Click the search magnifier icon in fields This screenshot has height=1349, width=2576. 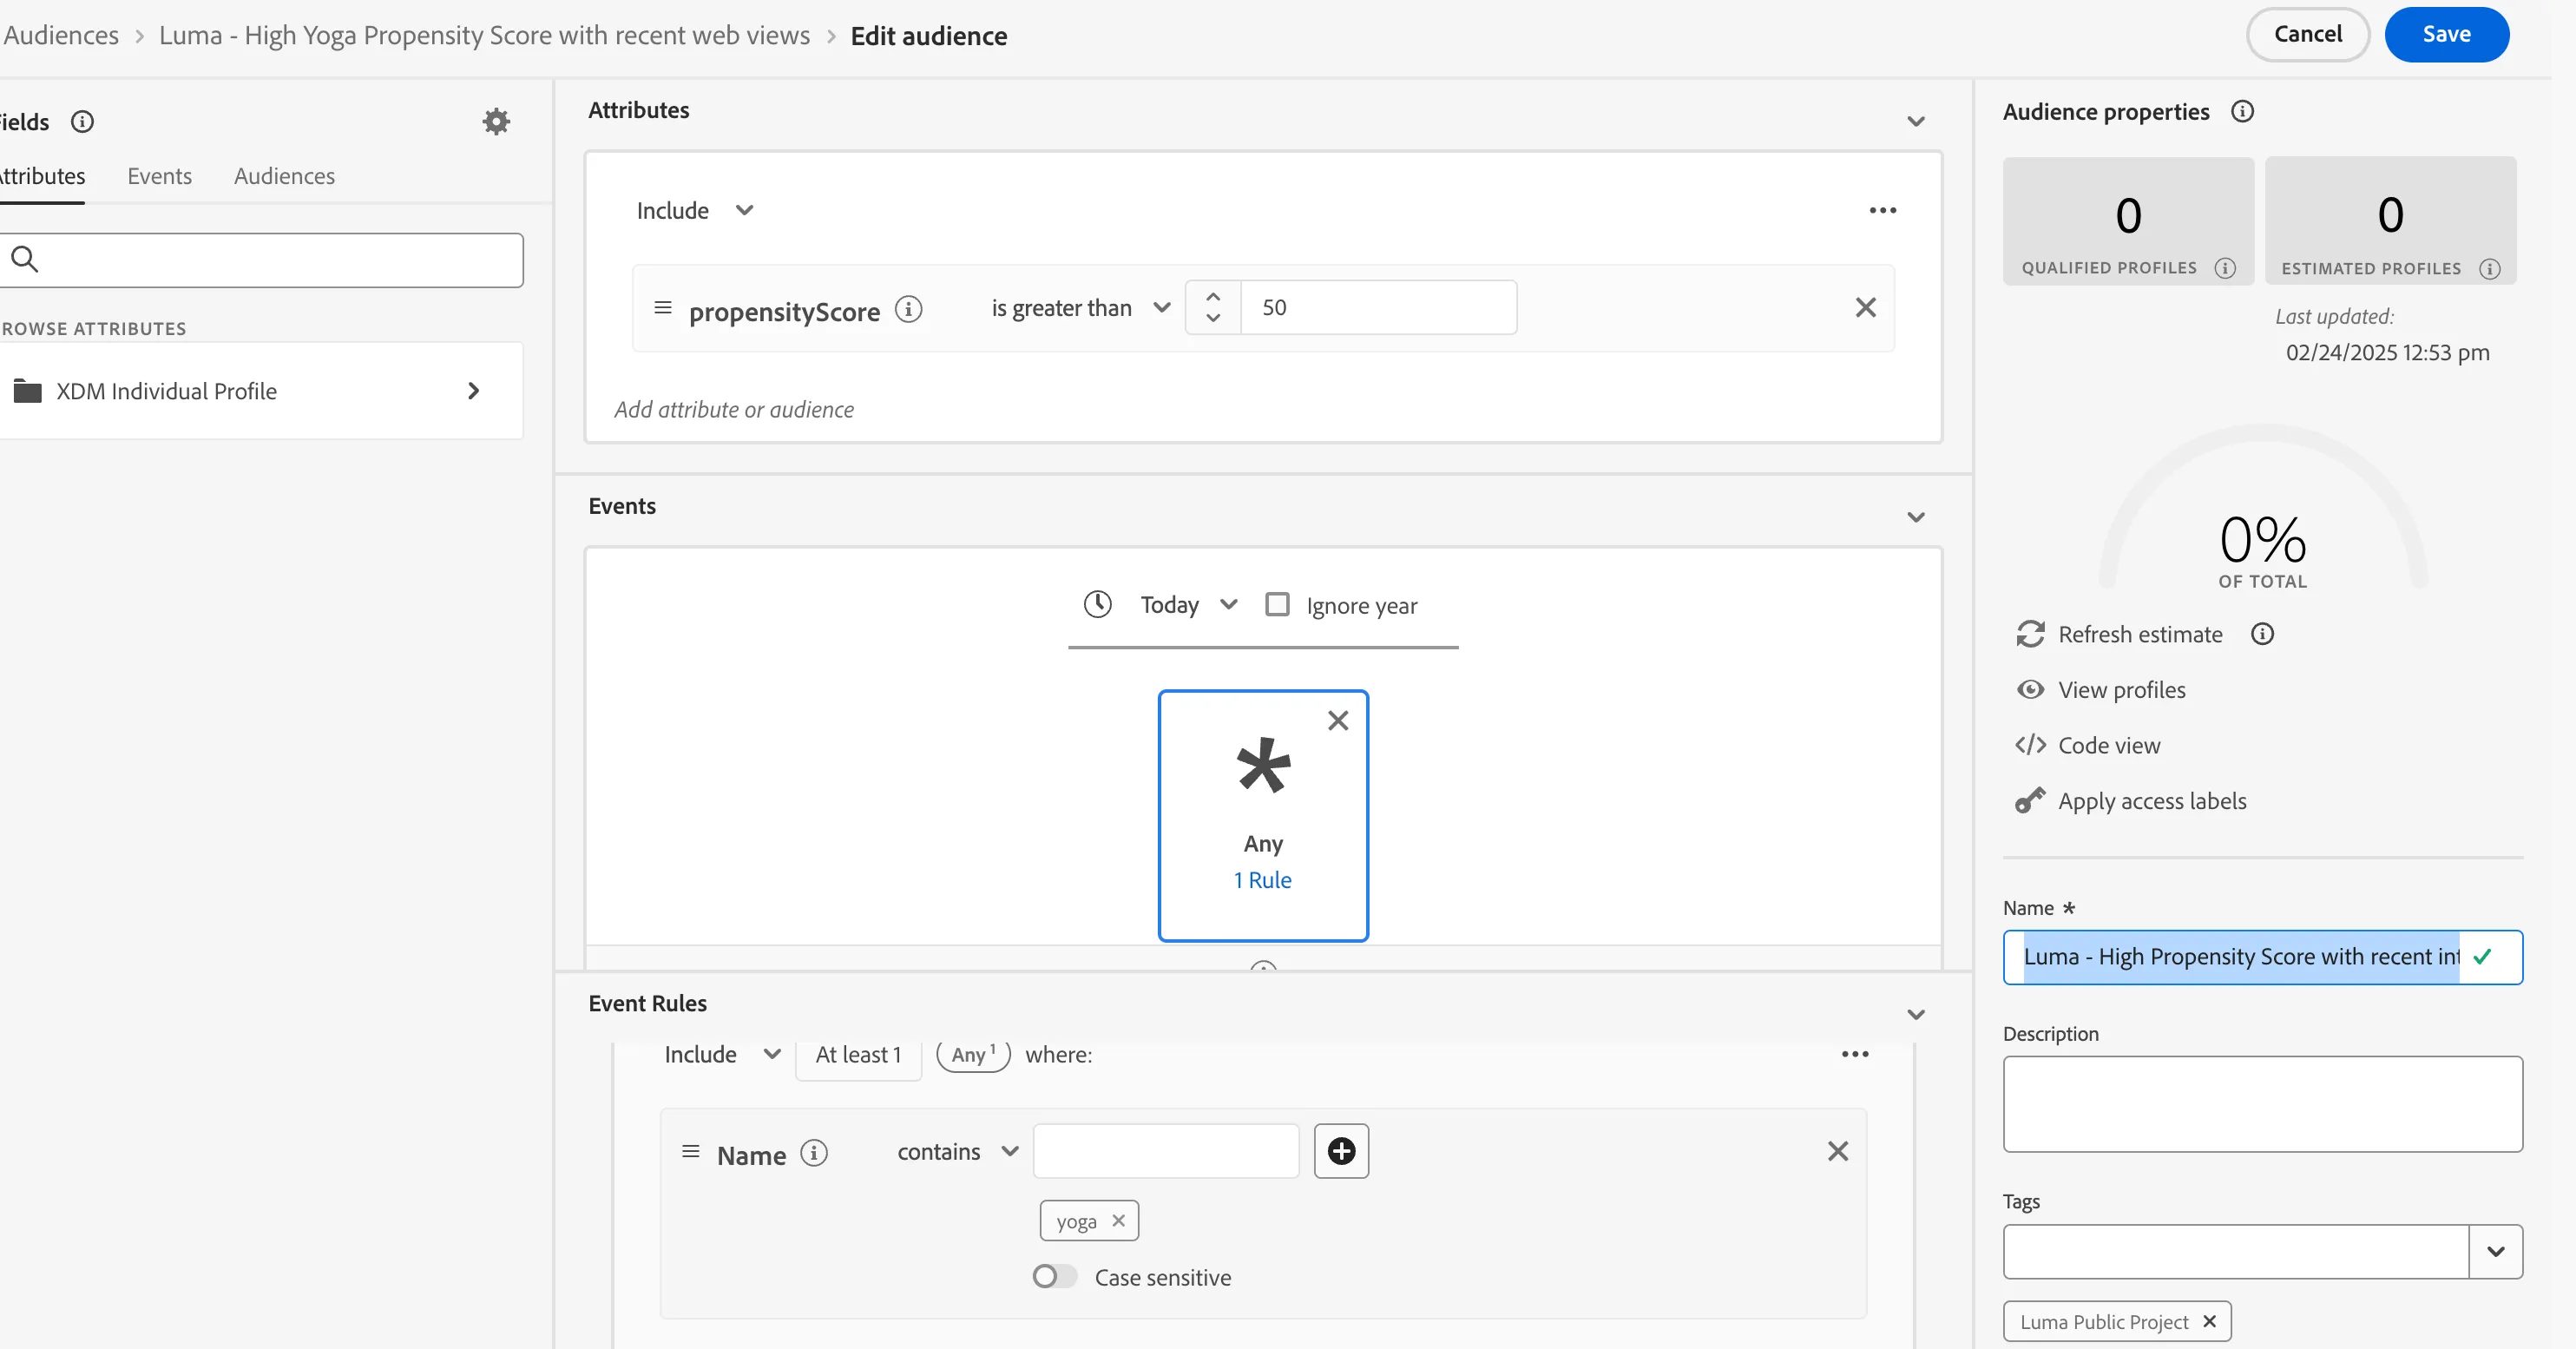(25, 260)
